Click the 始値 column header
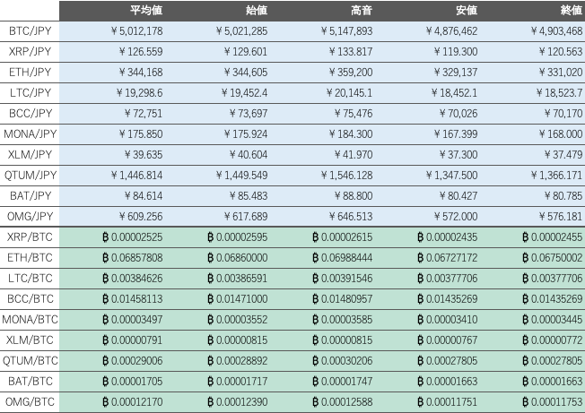The image size is (585, 413). tap(257, 11)
